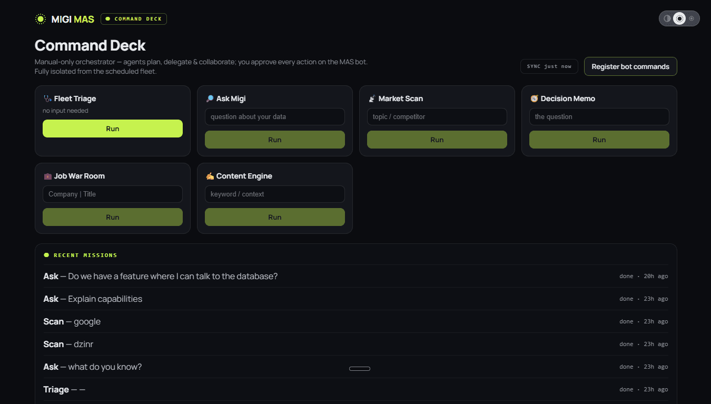Focus the 'keyword / context' input
Image resolution: width=711 pixels, height=404 pixels.
(x=275, y=194)
